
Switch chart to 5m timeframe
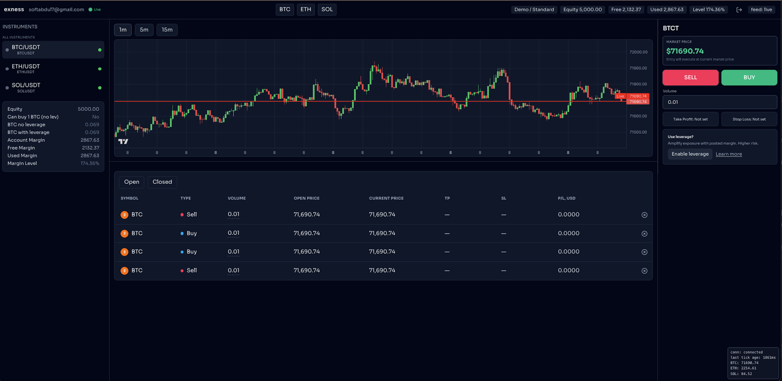tap(144, 30)
